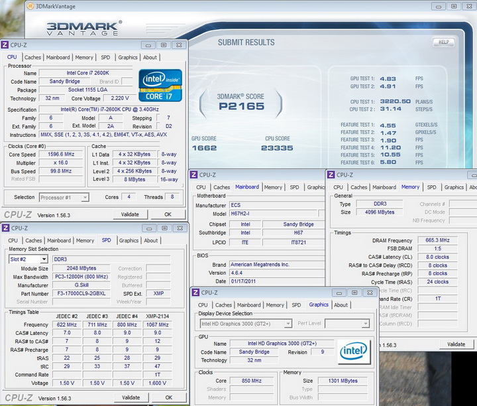
Task: Click CPU-Z icon in Memory window title bar
Action: (331, 175)
